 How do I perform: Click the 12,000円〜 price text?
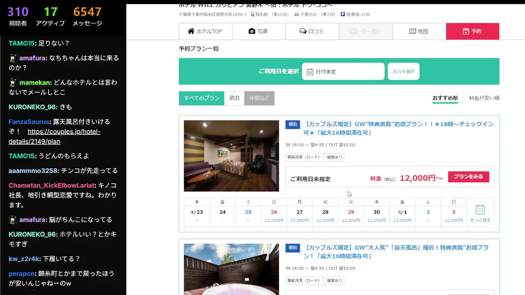coord(421,178)
